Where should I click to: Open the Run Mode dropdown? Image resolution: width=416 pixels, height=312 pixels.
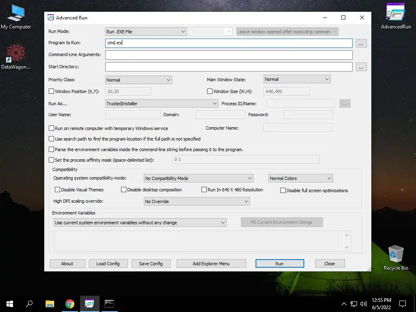(x=146, y=32)
